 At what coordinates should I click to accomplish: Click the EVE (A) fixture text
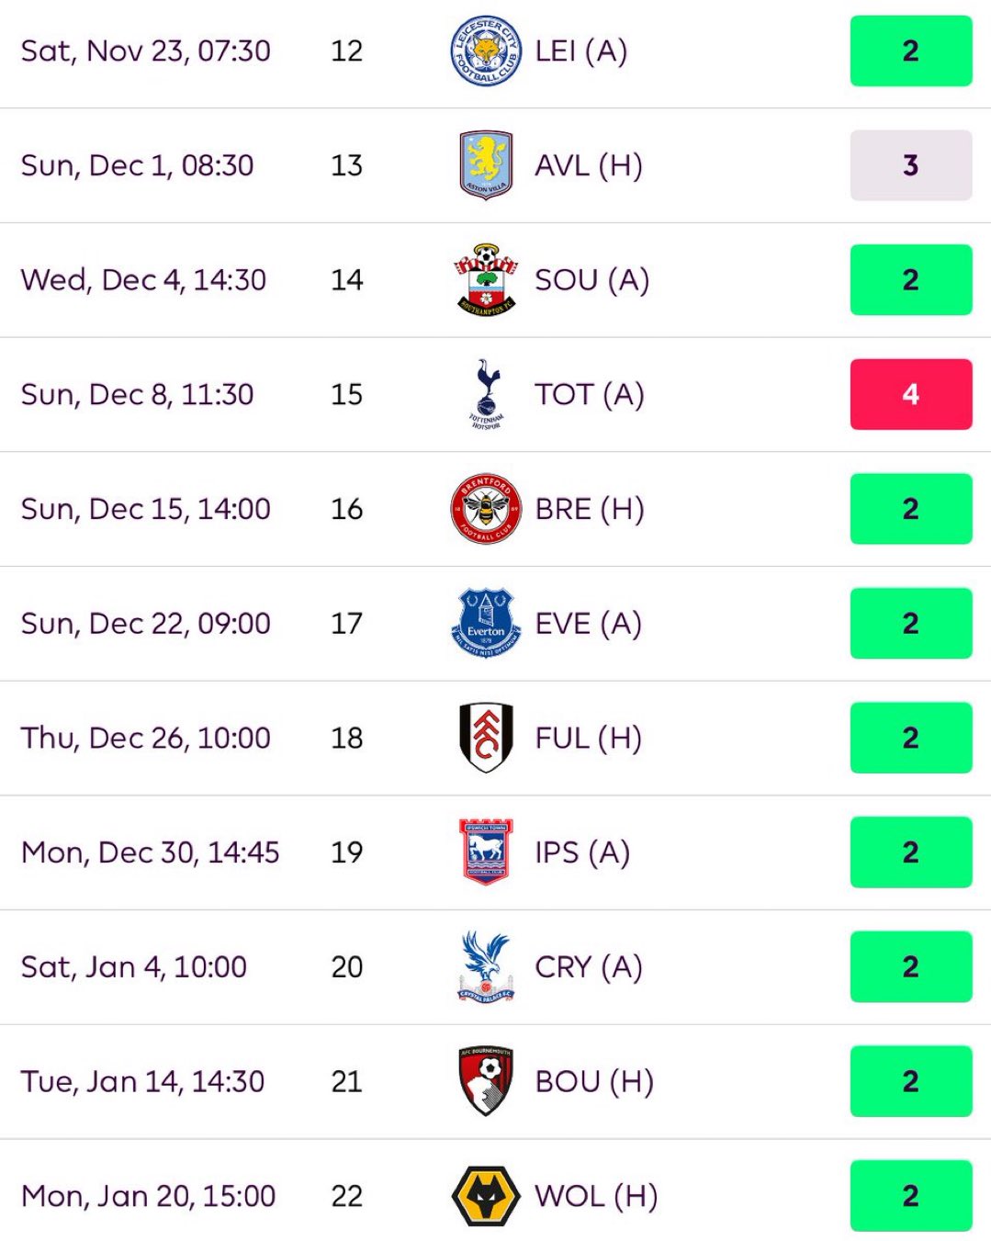[589, 623]
